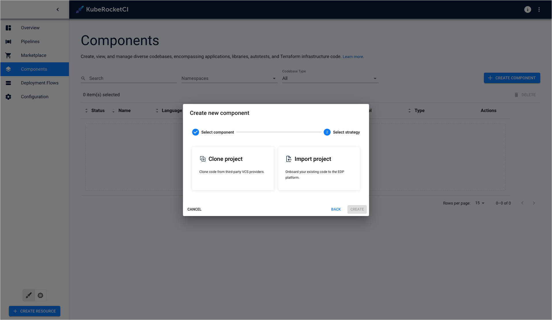Open Marketplace via the cart icon
The image size is (552, 320).
pyautogui.click(x=8, y=55)
